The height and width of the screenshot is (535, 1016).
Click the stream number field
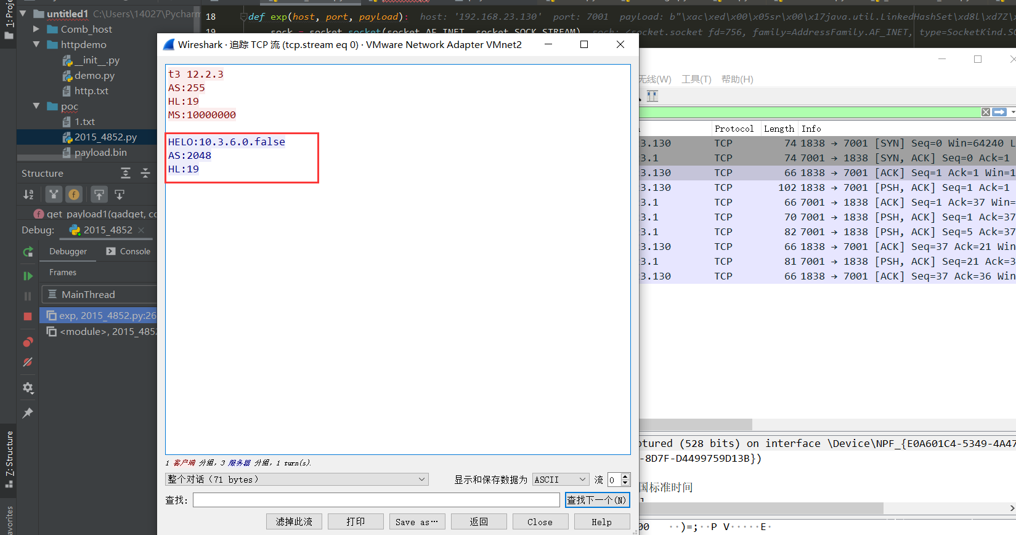614,480
